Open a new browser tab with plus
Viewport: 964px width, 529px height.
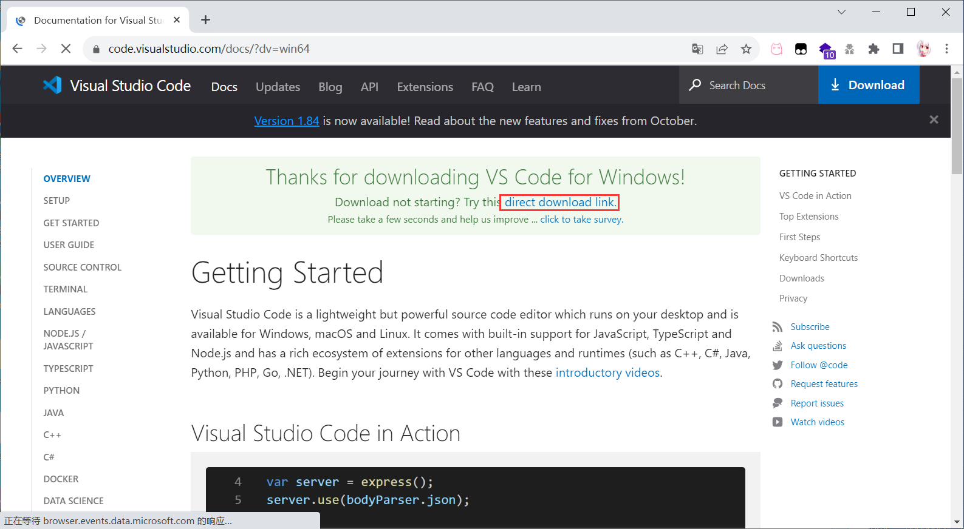205,20
